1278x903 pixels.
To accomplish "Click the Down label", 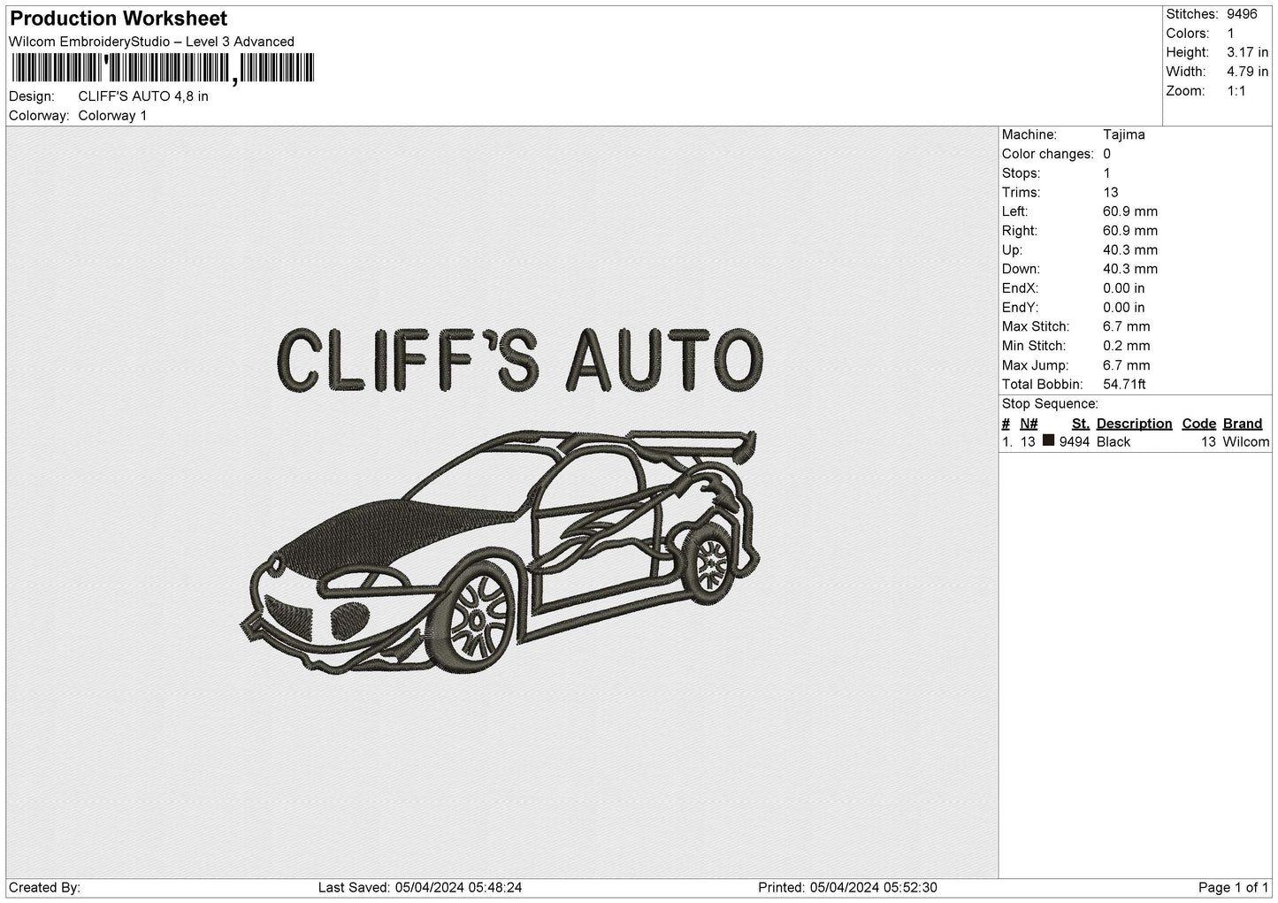I will (x=1022, y=269).
